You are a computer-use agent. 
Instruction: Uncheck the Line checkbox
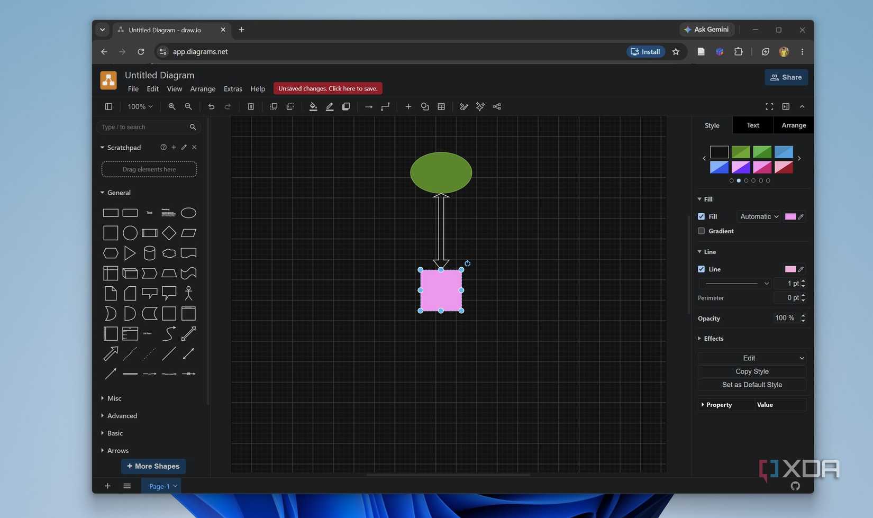pyautogui.click(x=701, y=269)
